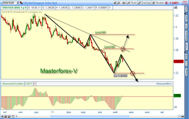189x119 pixels.
Task: Click the lower pivot MF label
Action: [x=109, y=46]
